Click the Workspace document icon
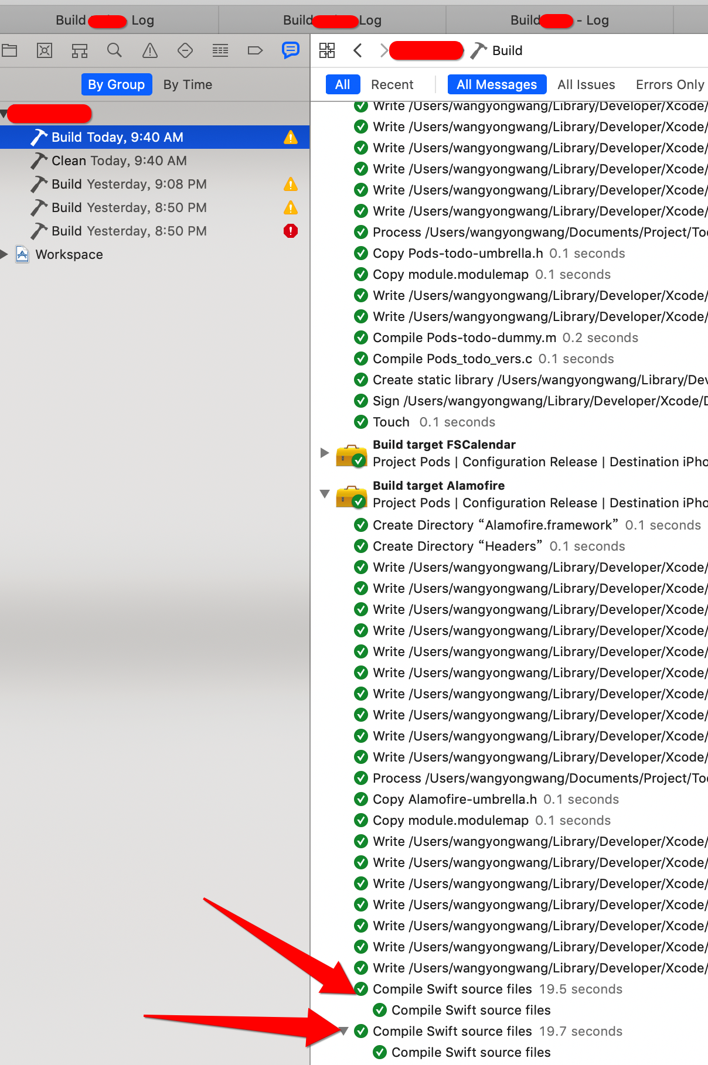The width and height of the screenshot is (708, 1065). (22, 254)
